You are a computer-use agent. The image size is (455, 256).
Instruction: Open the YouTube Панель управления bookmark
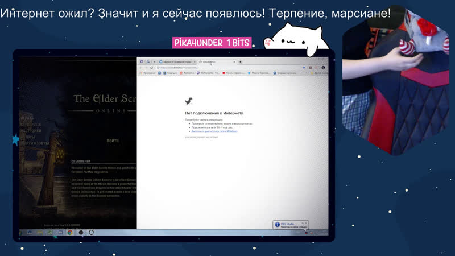pos(234,73)
